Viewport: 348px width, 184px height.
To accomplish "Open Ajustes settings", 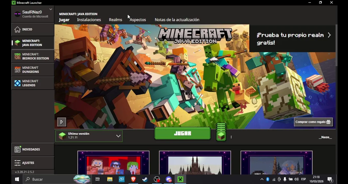I will pyautogui.click(x=33, y=163).
